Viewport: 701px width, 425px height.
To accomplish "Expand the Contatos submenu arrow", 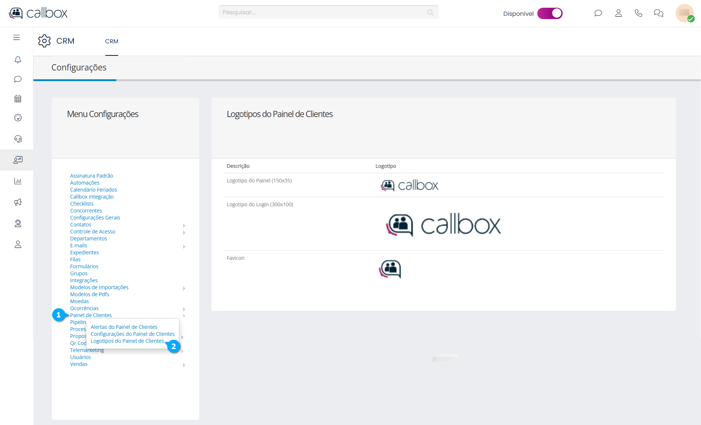I will click(184, 225).
